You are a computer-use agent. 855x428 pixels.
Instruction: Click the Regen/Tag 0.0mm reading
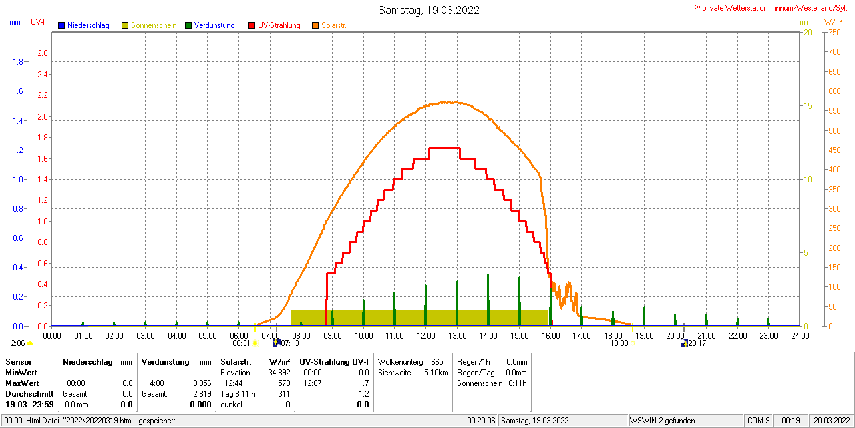point(492,373)
